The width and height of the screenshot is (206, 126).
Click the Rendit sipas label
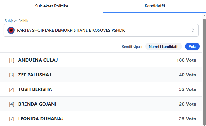point(132,46)
